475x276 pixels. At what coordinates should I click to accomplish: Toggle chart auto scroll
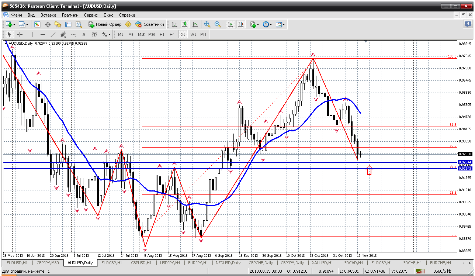pos(230,24)
